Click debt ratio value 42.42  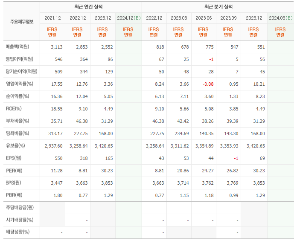183,121
